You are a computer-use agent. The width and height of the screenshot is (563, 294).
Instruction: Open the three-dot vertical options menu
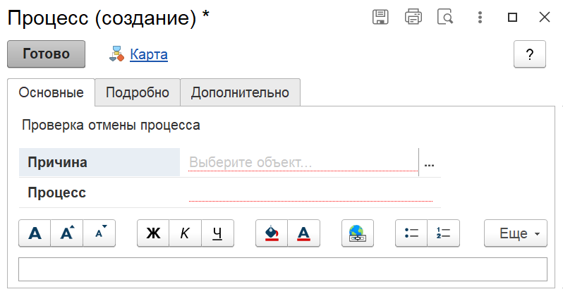pyautogui.click(x=480, y=17)
